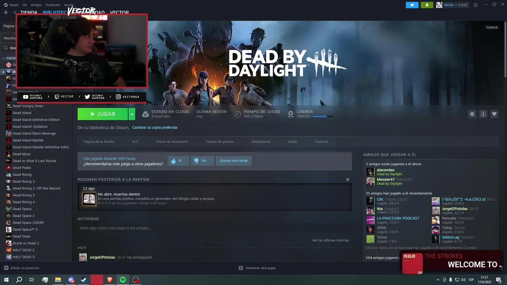Open JorgeElPistolas activity entry link

pyautogui.click(x=102, y=257)
